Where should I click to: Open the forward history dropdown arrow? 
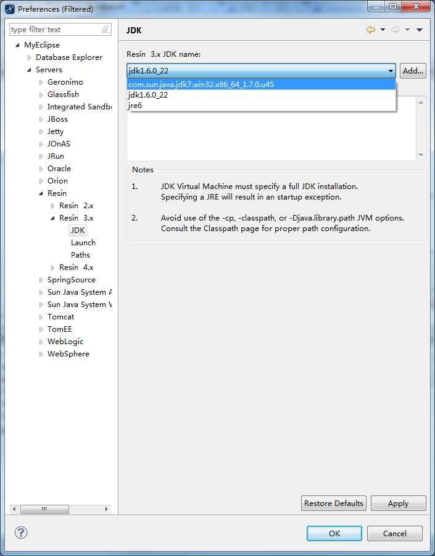407,30
